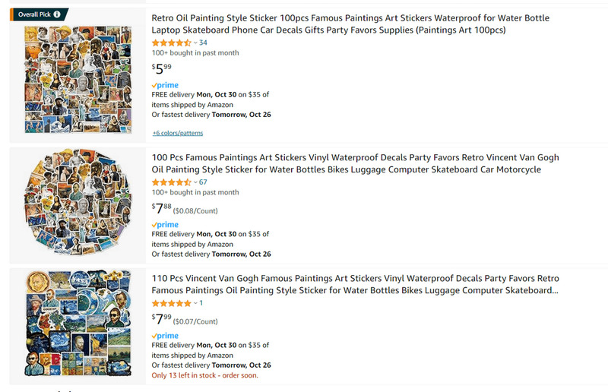Open the 34 reviews count link

(x=203, y=43)
